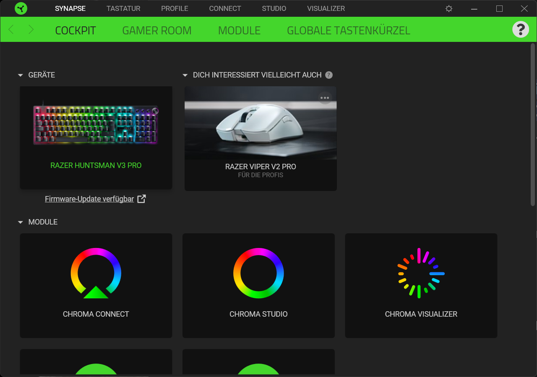Screen dimensions: 537x377
Task: Click the Geräte heading text
Action: tap(42, 75)
